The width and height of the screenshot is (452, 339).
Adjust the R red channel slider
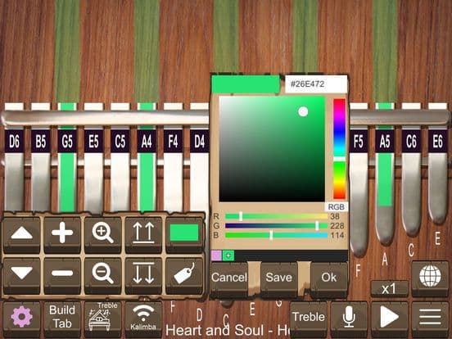276,216
